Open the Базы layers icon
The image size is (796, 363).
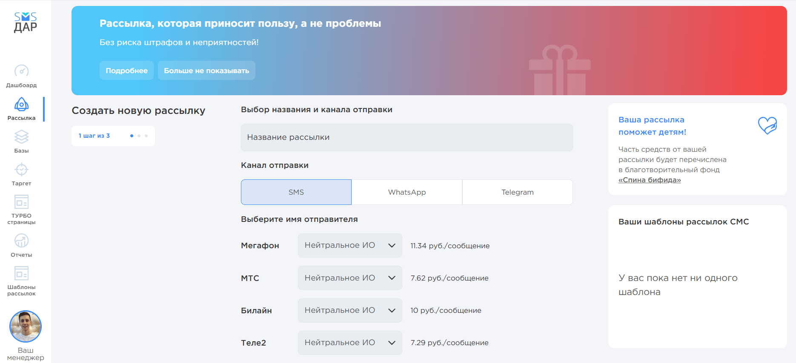tap(21, 137)
